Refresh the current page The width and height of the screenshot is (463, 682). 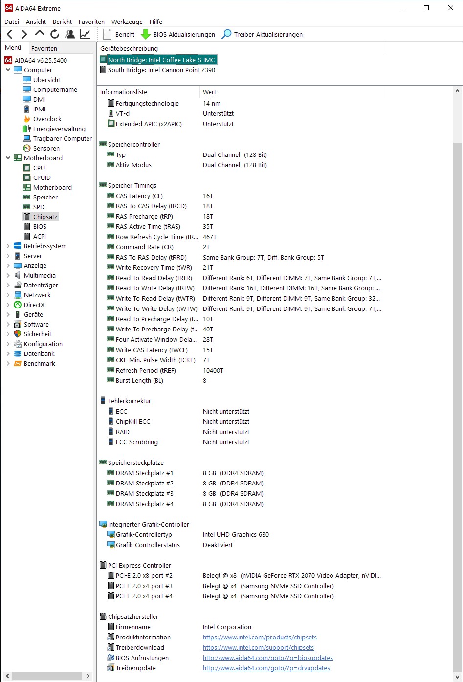click(55, 34)
